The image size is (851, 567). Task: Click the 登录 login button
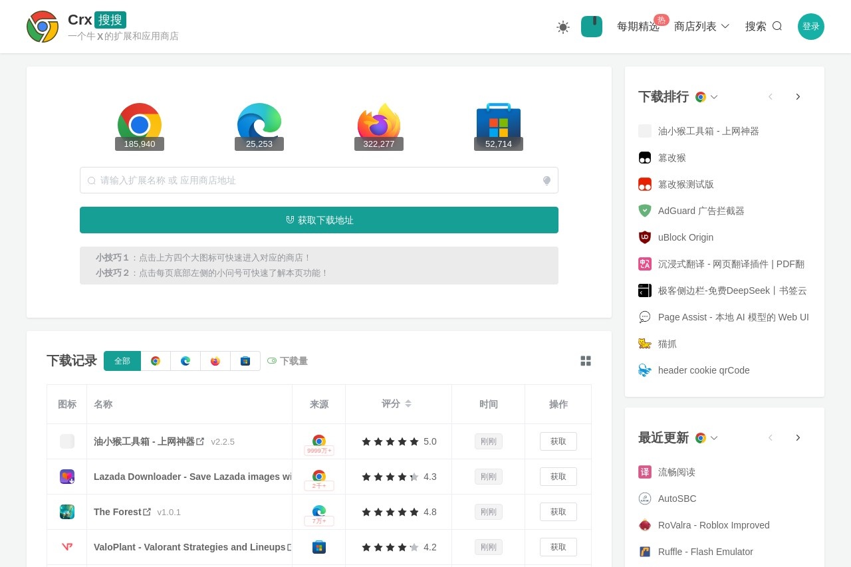click(811, 27)
